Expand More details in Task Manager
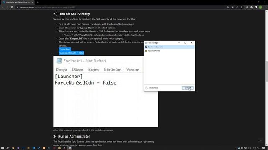This screenshot has width=268, height=150. [152, 88]
